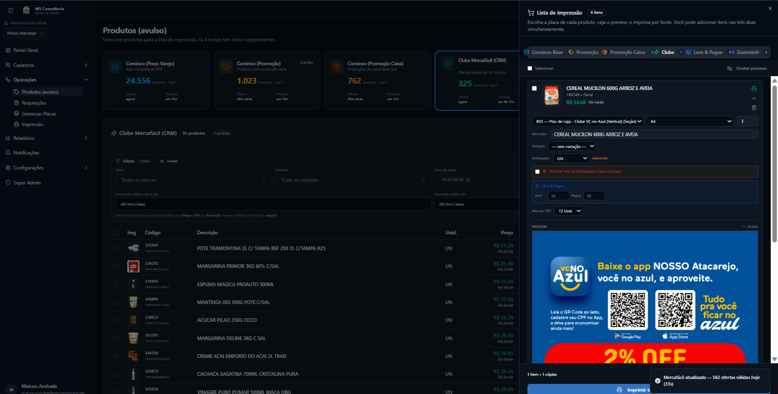Collapse the Operações menu section
The image size is (778, 394).
47,80
